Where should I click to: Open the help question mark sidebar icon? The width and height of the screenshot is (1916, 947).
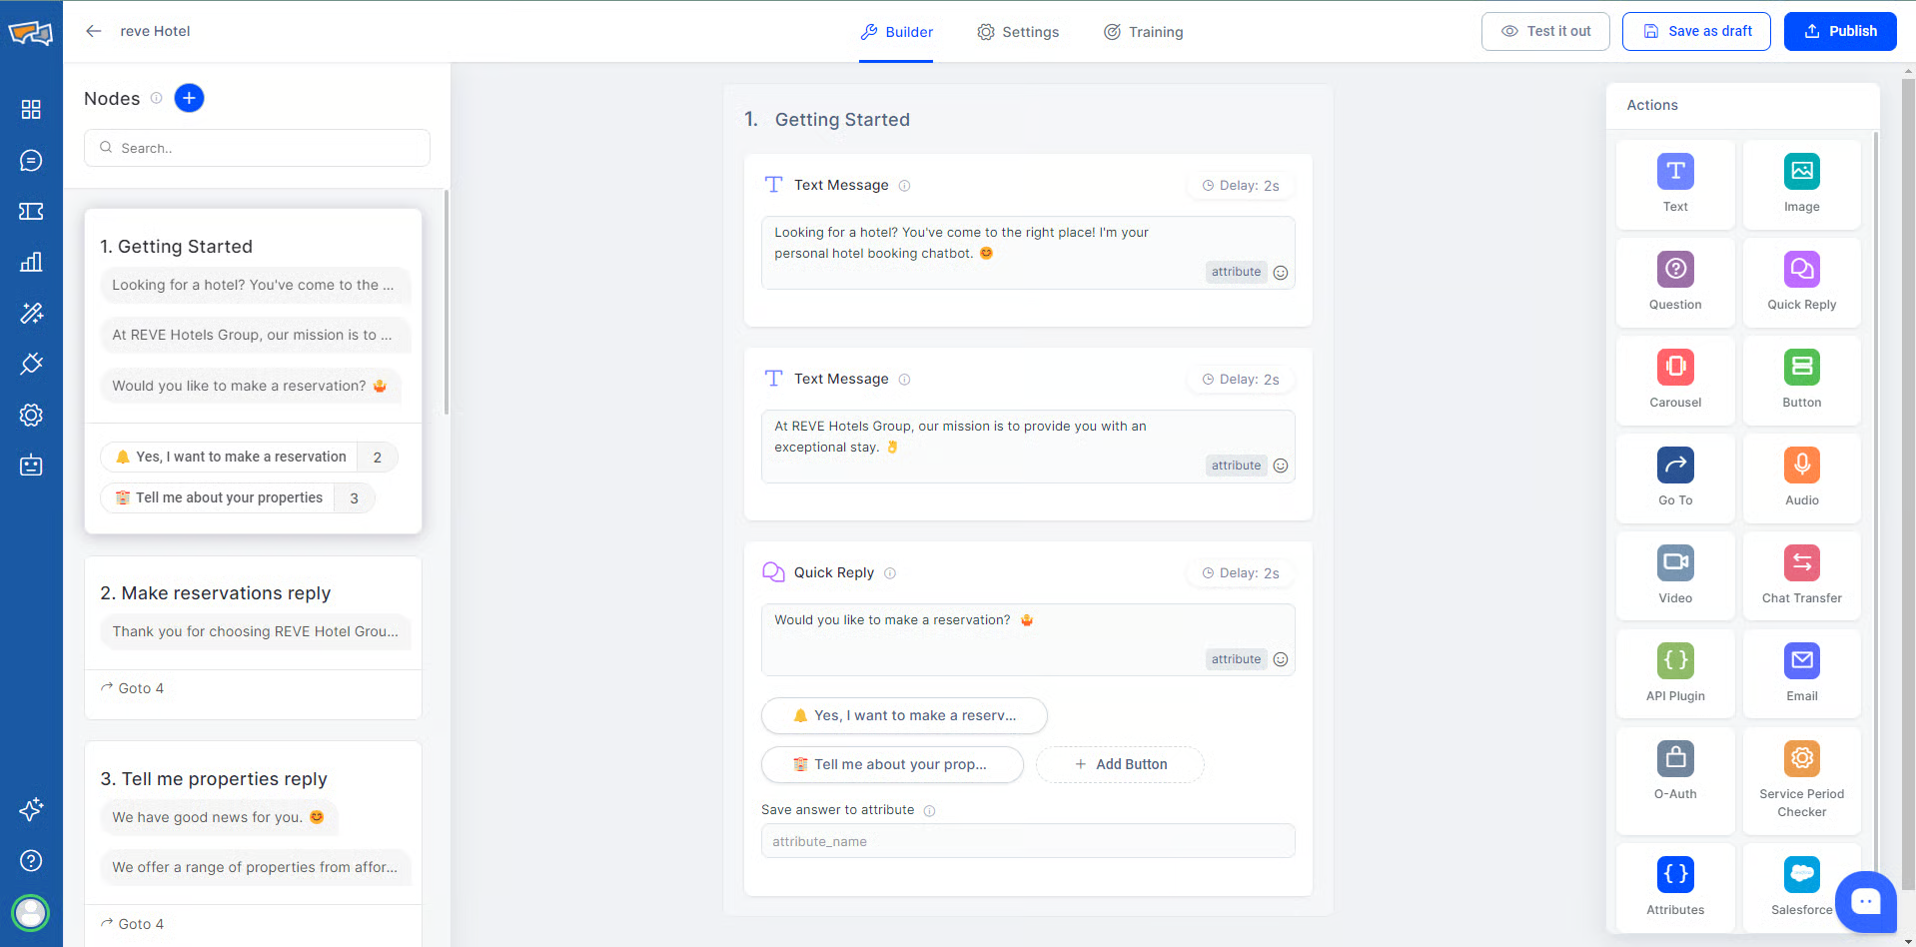[31, 860]
